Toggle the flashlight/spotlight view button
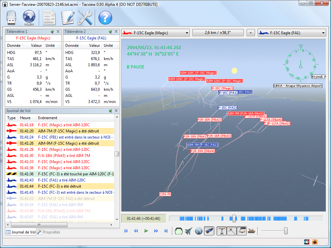331x248 pixels. [209, 231]
